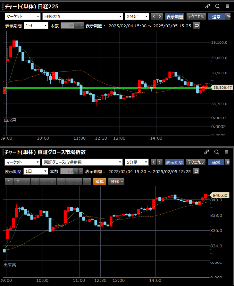The height and width of the screenshot is (286, 234).
Task: Click price label 38,806.47
Action: point(222,88)
